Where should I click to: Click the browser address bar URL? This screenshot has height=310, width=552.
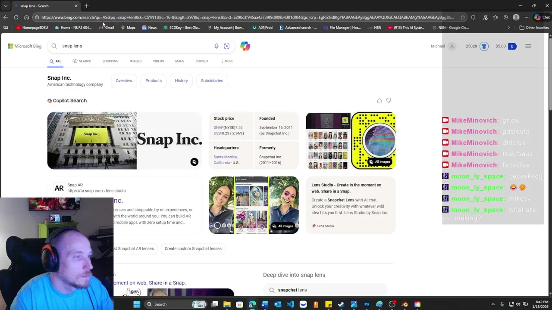248,17
